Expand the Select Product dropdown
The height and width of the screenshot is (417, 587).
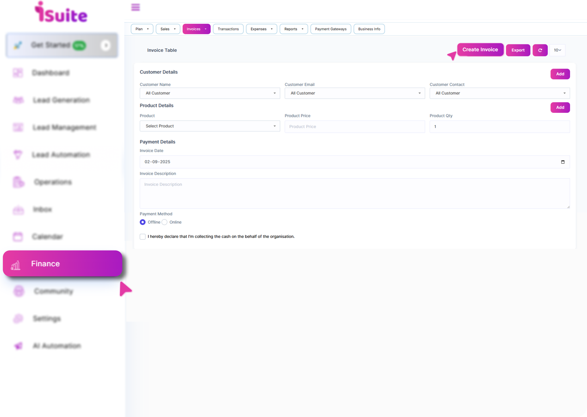[209, 126]
